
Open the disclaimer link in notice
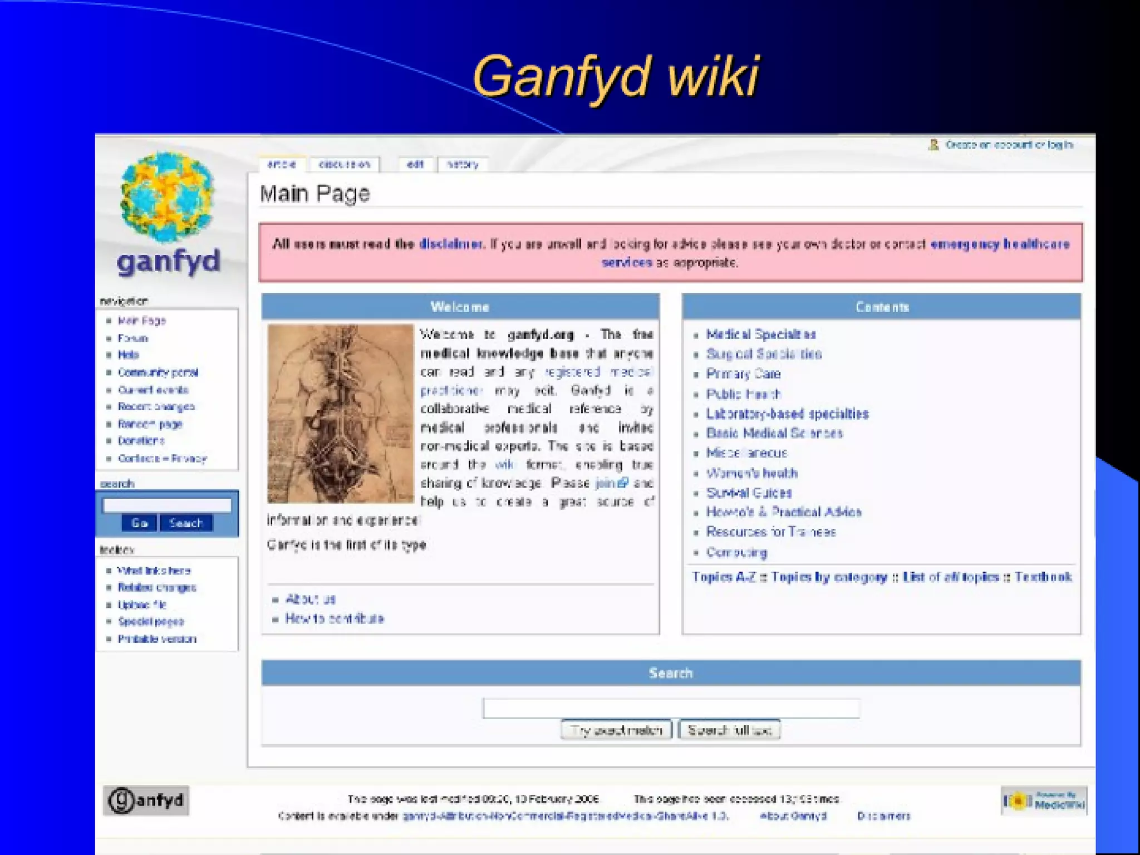[451, 244]
